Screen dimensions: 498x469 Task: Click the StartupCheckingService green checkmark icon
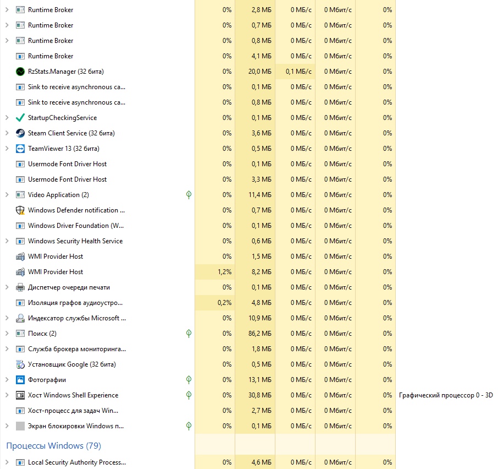point(20,118)
